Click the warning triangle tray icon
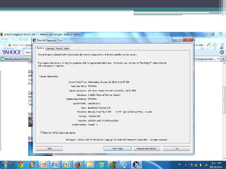Screen dimensions: 226x169 click(196, 165)
